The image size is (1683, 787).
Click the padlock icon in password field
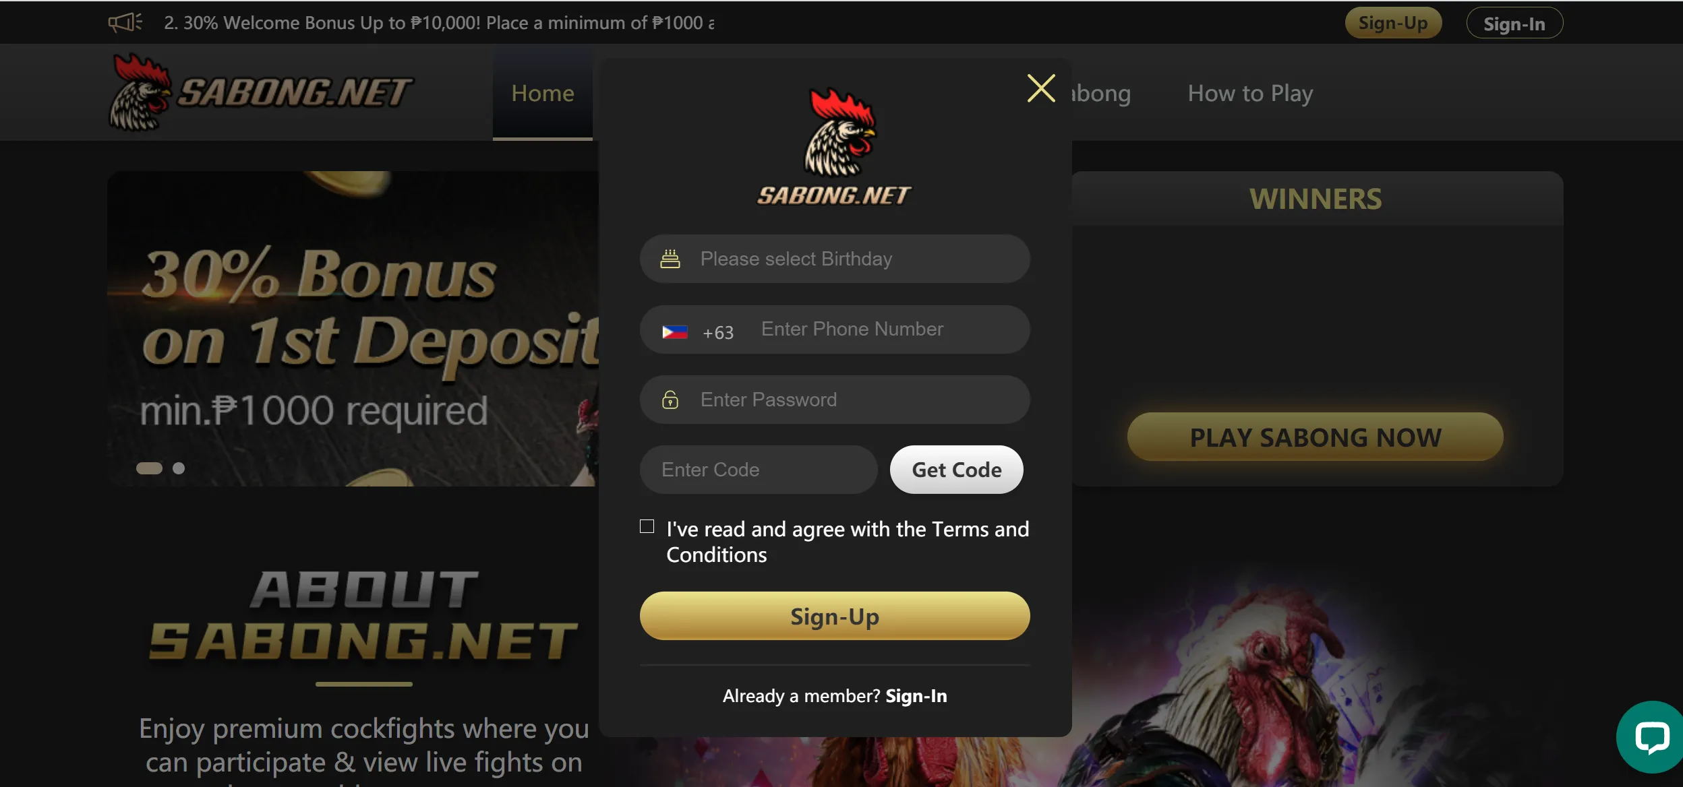[670, 399]
